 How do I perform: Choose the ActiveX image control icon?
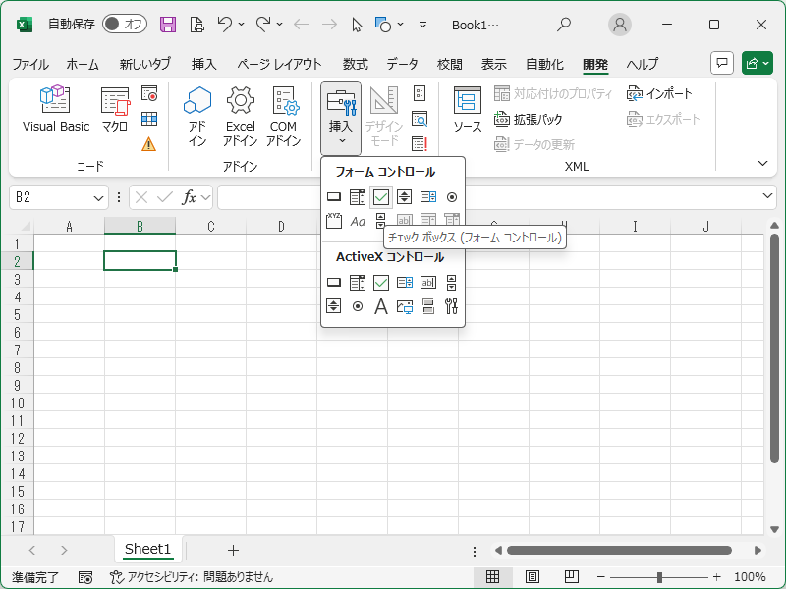point(405,306)
